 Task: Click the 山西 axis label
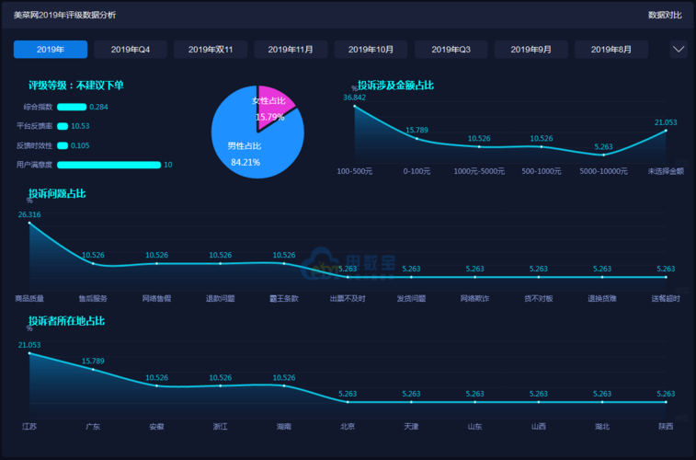pyautogui.click(x=539, y=427)
